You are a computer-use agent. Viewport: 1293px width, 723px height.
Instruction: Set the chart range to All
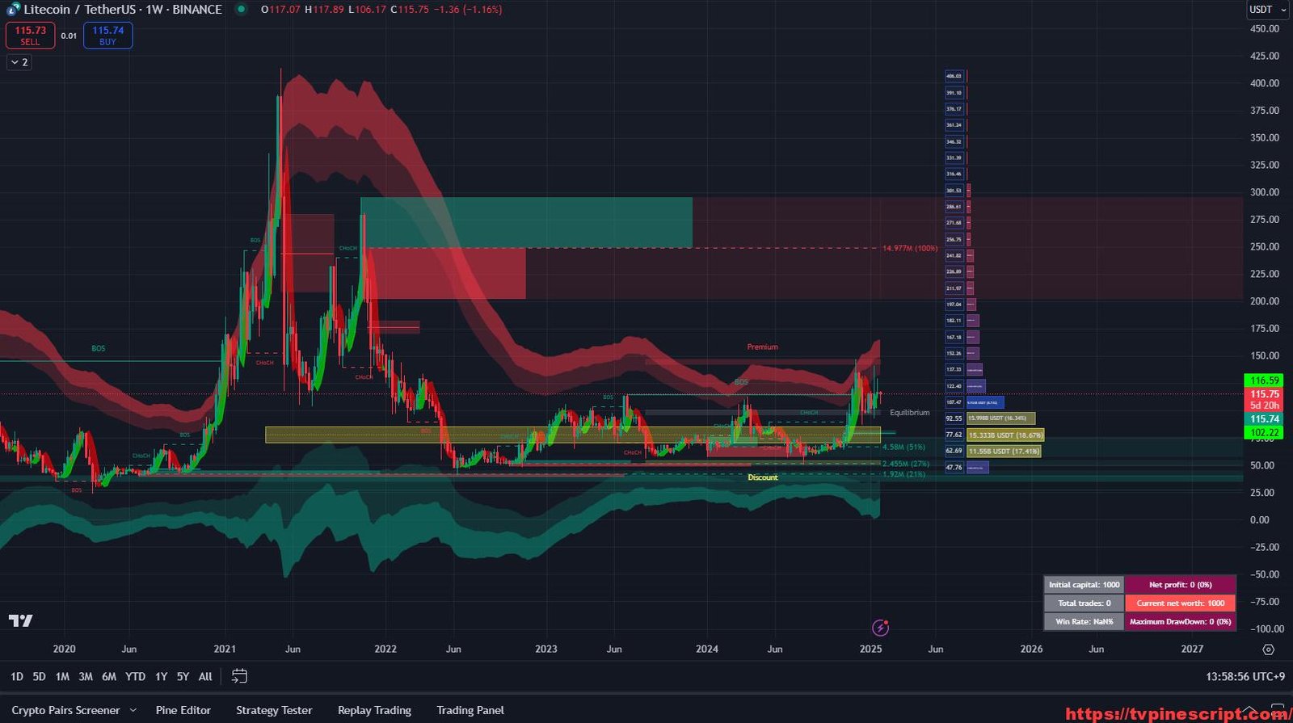click(x=205, y=677)
